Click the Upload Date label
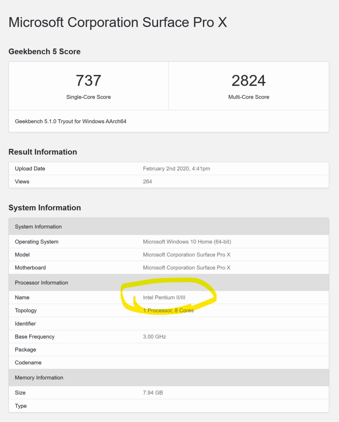This screenshot has width=339, height=422. coord(30,168)
